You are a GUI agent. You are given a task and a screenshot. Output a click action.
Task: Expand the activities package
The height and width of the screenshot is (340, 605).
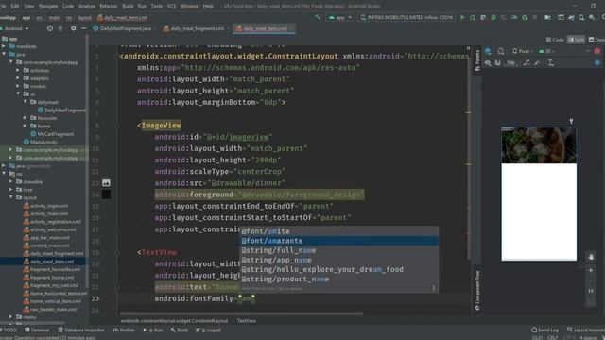click(18, 70)
